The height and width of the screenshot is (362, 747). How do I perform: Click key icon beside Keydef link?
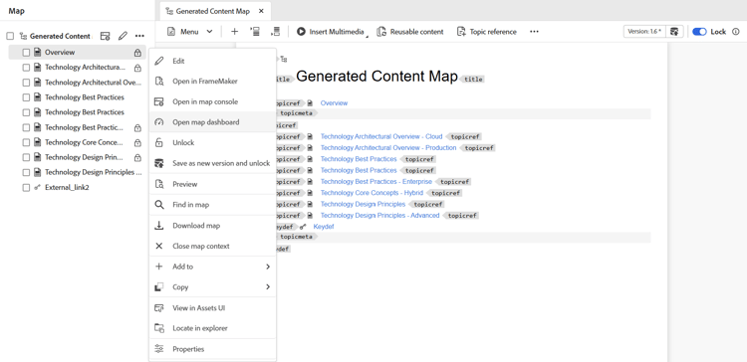click(303, 227)
